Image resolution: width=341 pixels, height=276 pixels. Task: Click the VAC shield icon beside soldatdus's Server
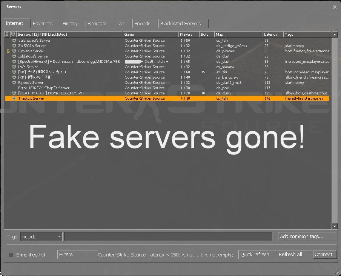point(14,56)
